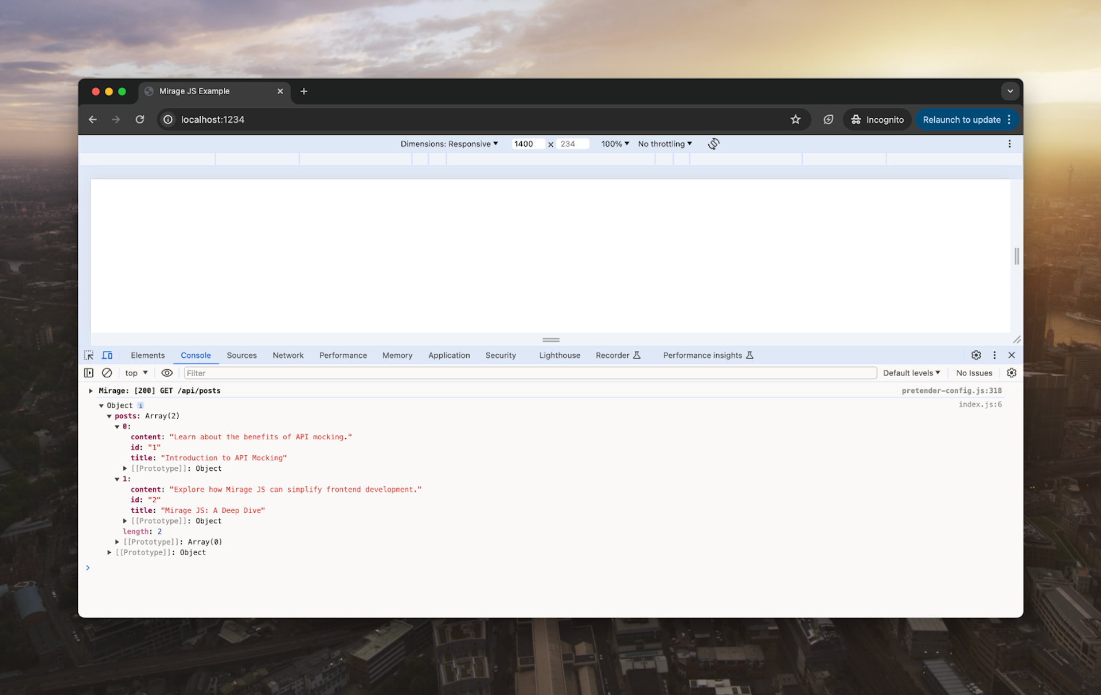Switch to the Application tab
The width and height of the screenshot is (1101, 695).
pos(449,356)
